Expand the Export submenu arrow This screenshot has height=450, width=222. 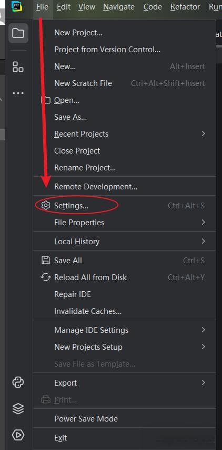[x=203, y=382]
